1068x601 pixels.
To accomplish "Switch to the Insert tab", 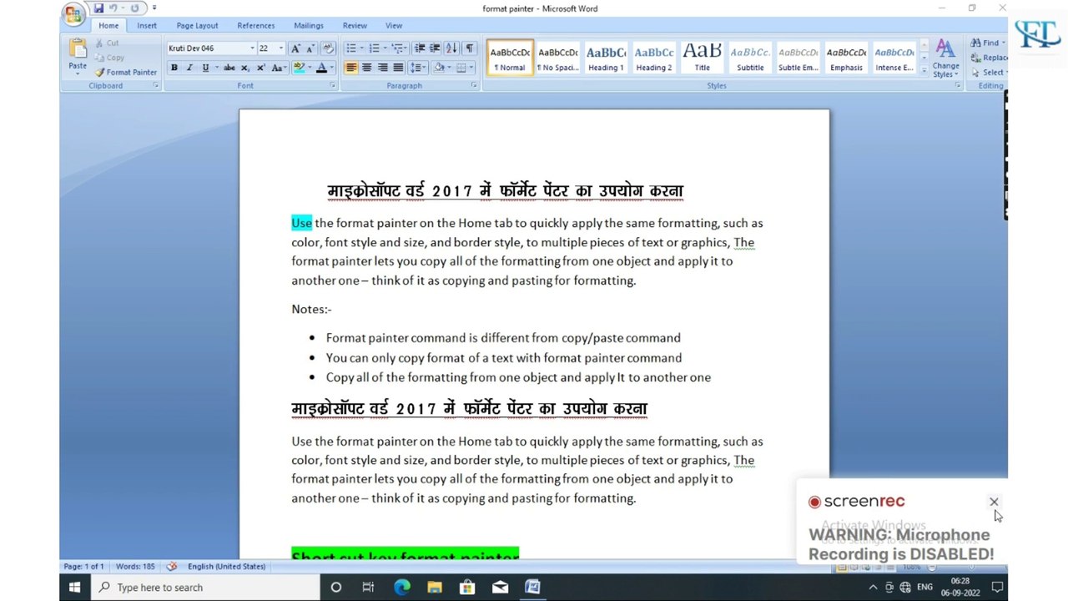I will coord(147,26).
